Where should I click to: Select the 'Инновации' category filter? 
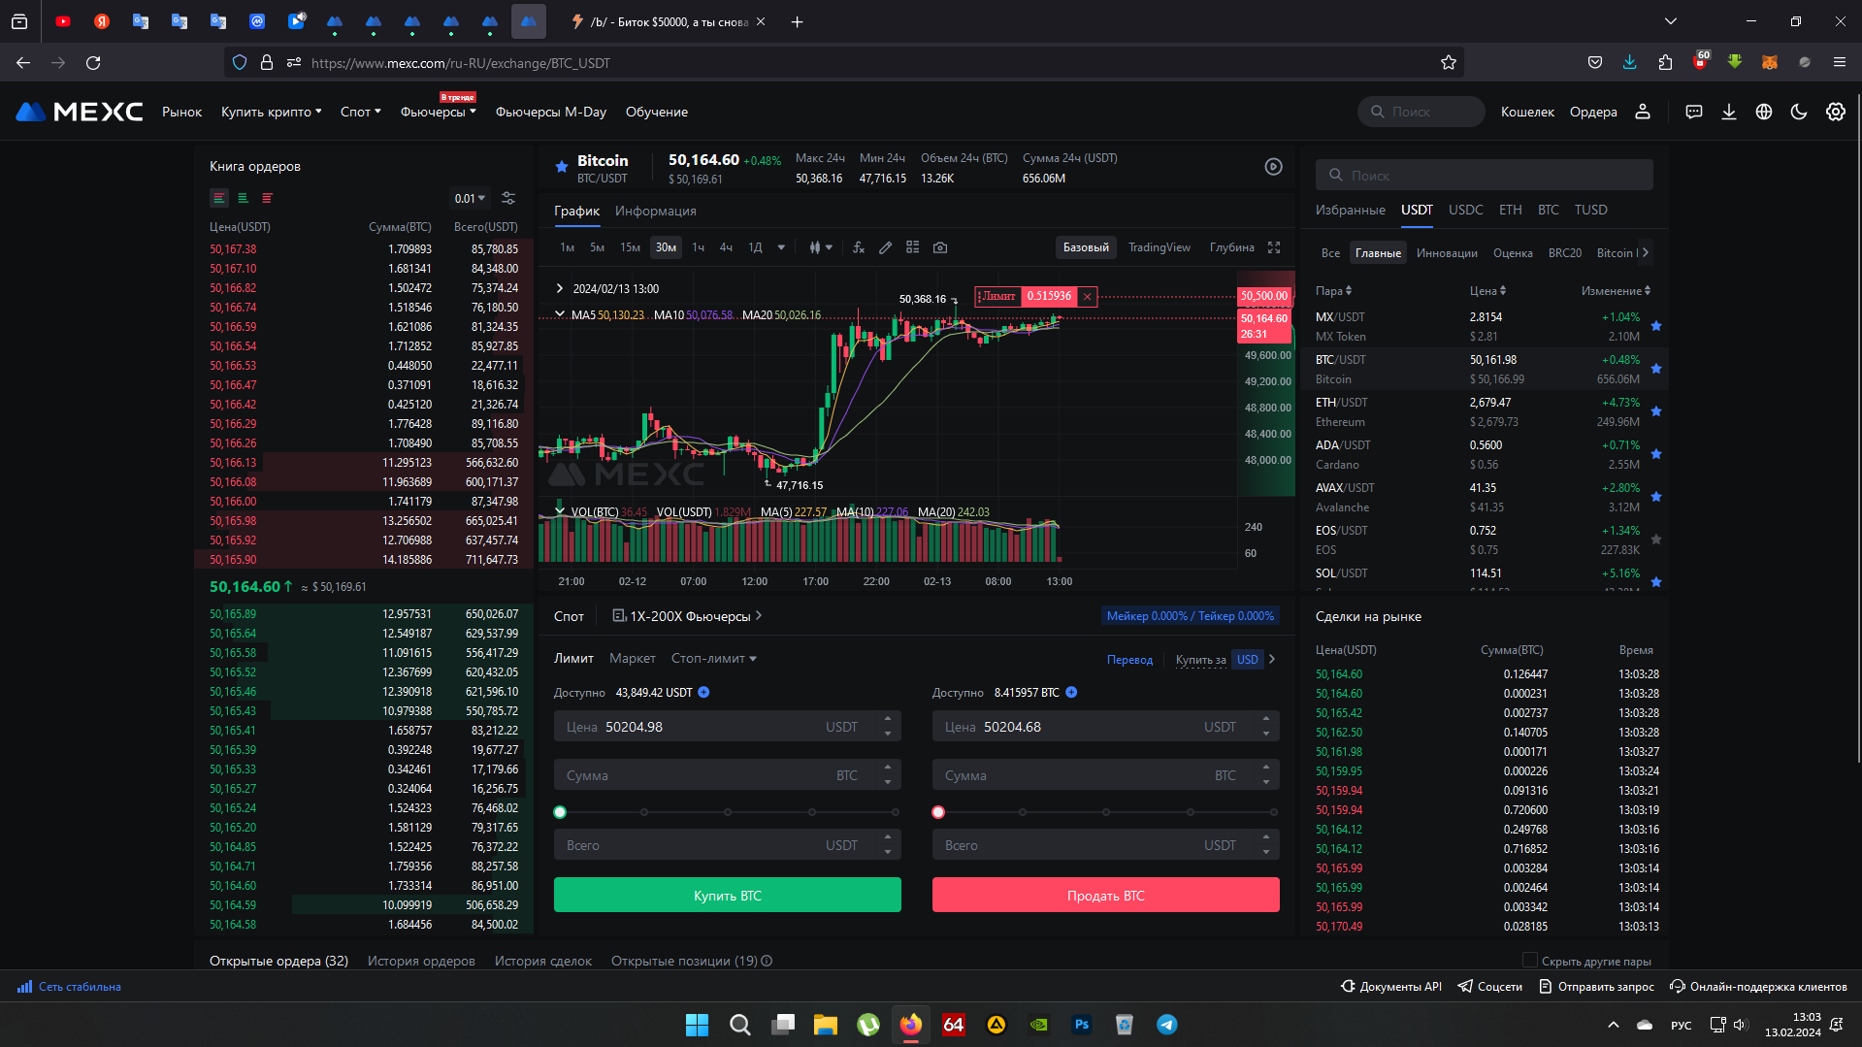(x=1447, y=253)
